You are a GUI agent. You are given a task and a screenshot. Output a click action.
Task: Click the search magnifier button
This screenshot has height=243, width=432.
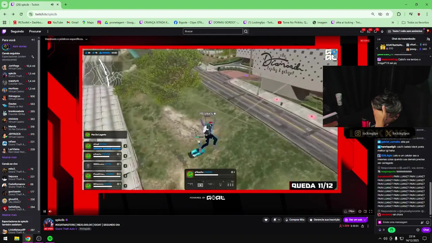(246, 31)
